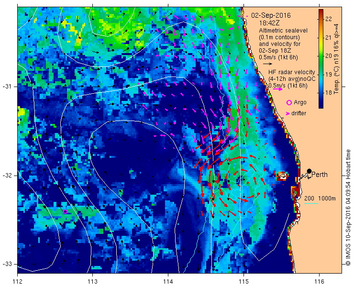Click the IMOS copyright timestamp text
This screenshot has height=287, width=354.
pos(348,208)
